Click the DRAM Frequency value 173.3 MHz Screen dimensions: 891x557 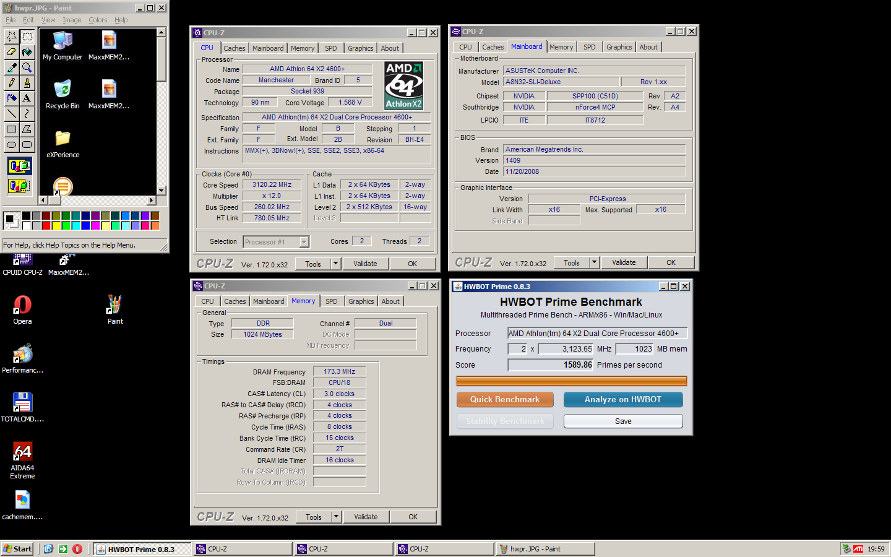pyautogui.click(x=340, y=371)
